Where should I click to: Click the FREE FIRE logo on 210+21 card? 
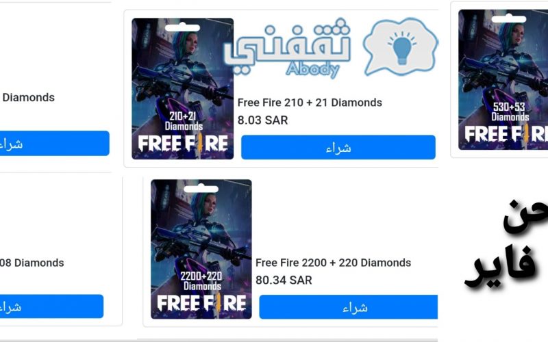tap(183, 144)
